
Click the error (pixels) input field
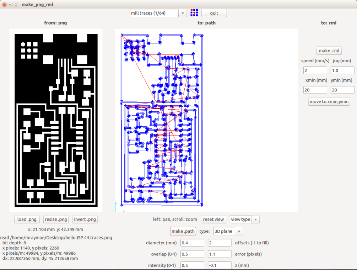tap(220, 254)
